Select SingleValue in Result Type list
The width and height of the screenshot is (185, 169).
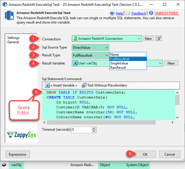pos(128,63)
